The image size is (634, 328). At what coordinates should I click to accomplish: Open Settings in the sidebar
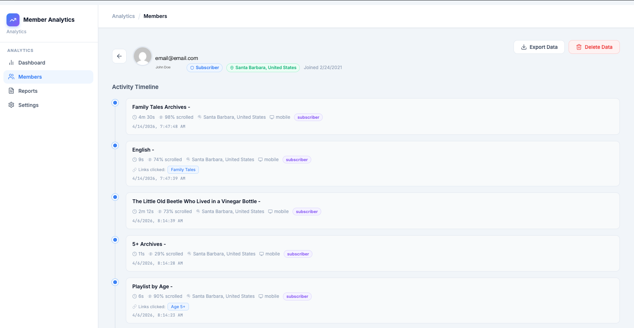pyautogui.click(x=48, y=105)
